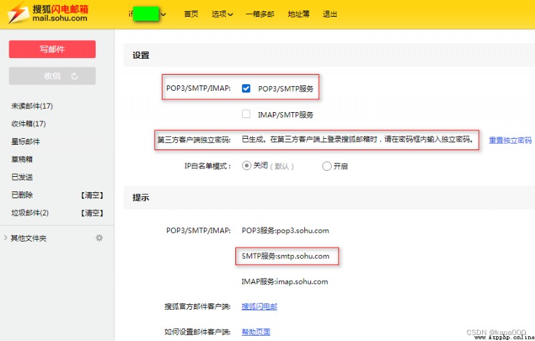Expand the 其他文件夹 folder tree

tap(5, 238)
